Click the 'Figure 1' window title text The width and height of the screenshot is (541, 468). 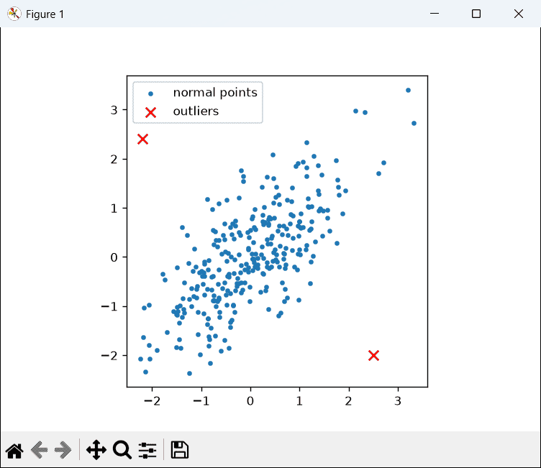[45, 14]
